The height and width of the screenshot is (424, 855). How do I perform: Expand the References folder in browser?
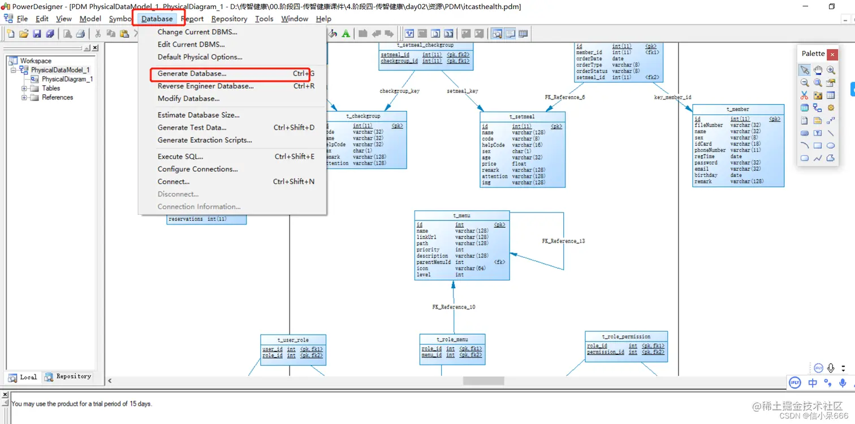click(x=24, y=97)
